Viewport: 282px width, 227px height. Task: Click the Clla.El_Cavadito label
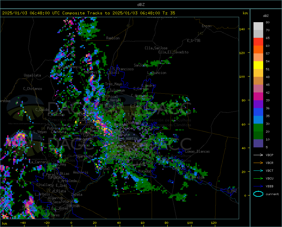tap(173, 52)
